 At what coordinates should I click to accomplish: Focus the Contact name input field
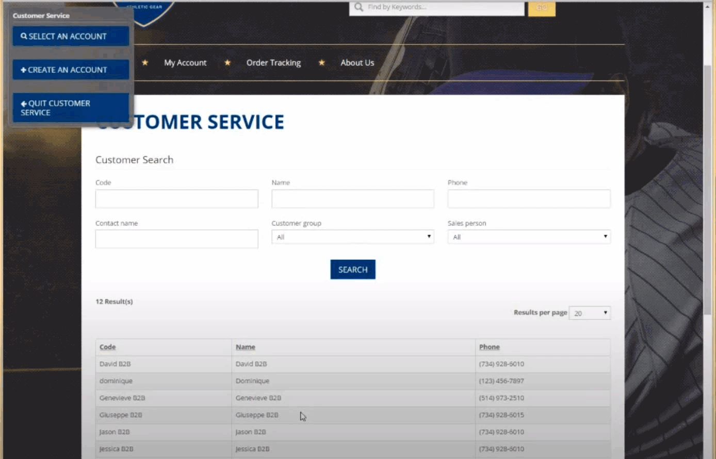pos(176,239)
